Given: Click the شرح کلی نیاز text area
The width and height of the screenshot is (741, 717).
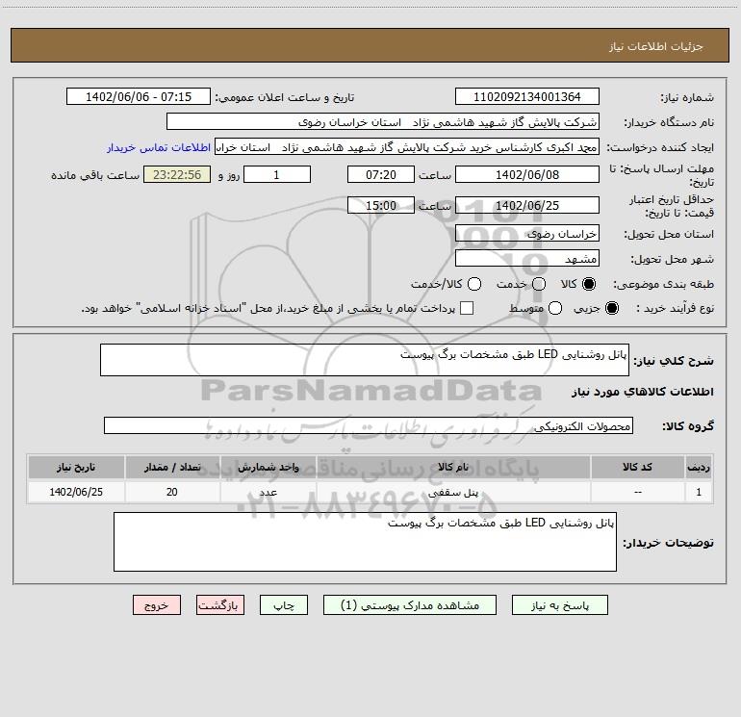Looking at the screenshot, I should point(365,361).
